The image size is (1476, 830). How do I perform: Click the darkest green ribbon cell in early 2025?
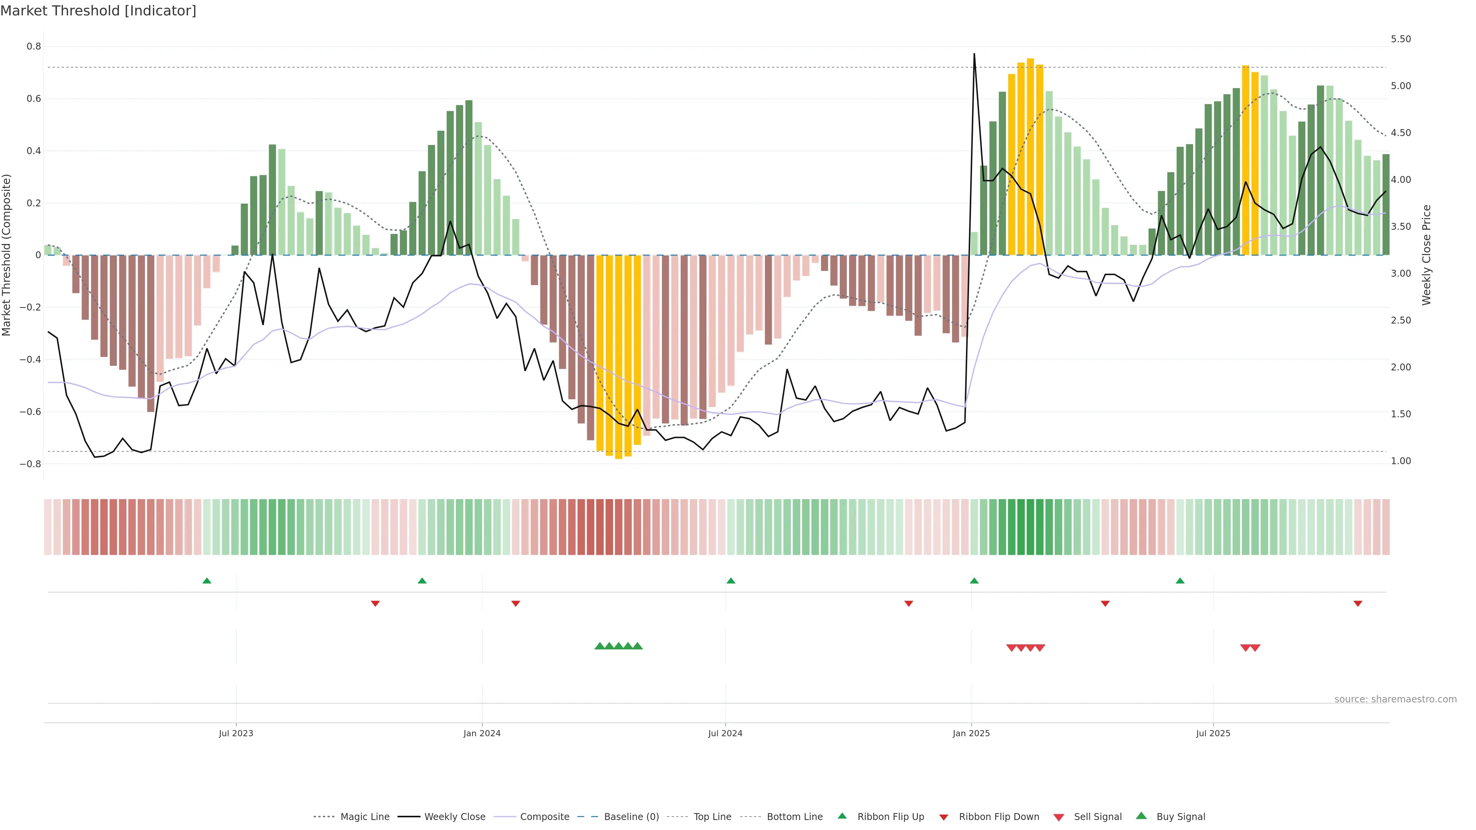coord(1030,527)
